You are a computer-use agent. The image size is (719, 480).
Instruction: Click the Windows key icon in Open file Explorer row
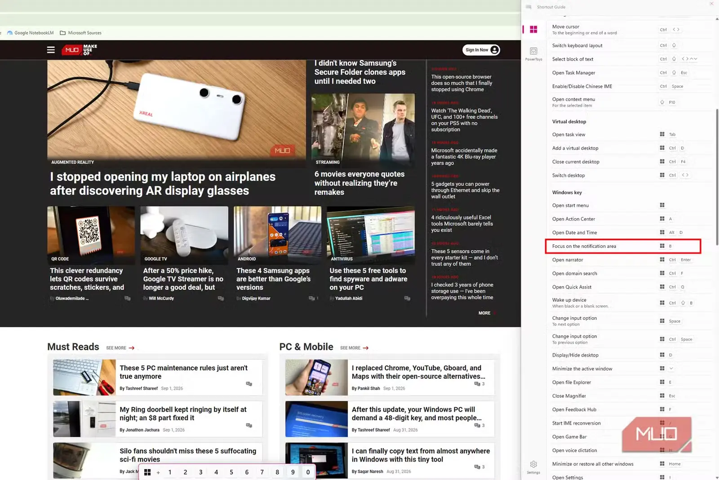(662, 382)
